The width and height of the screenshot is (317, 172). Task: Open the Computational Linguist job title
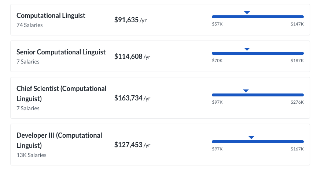coord(51,16)
